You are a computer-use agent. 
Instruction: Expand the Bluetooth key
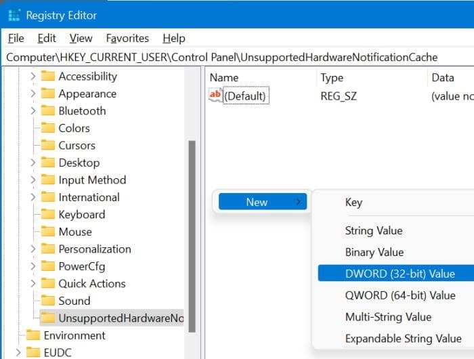33,110
